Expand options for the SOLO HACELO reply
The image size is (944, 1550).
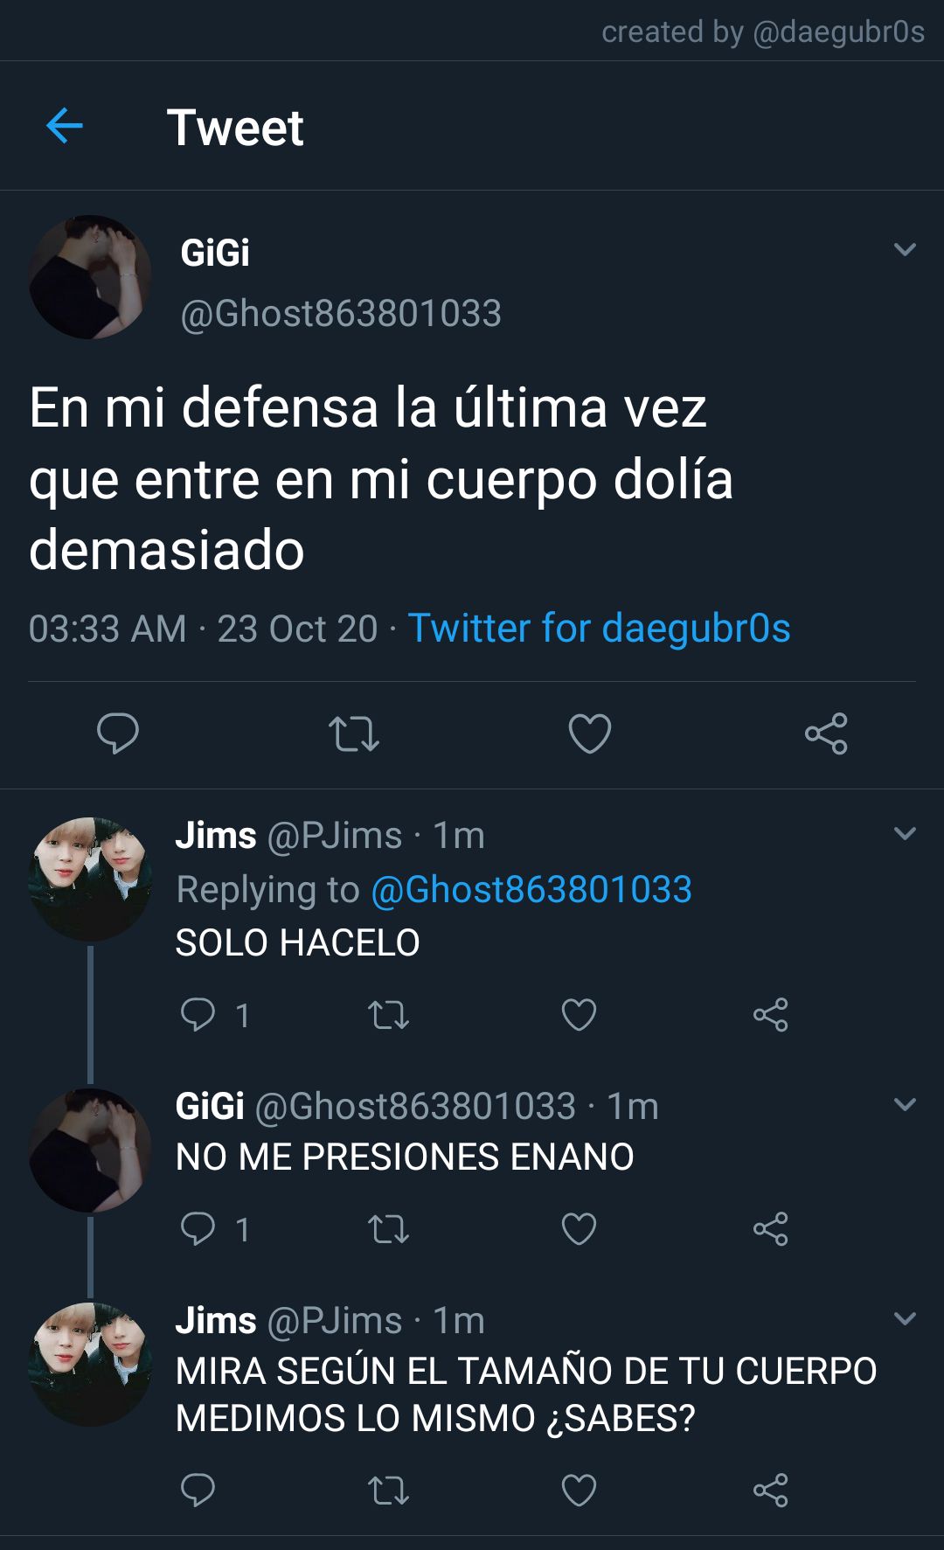tap(906, 833)
